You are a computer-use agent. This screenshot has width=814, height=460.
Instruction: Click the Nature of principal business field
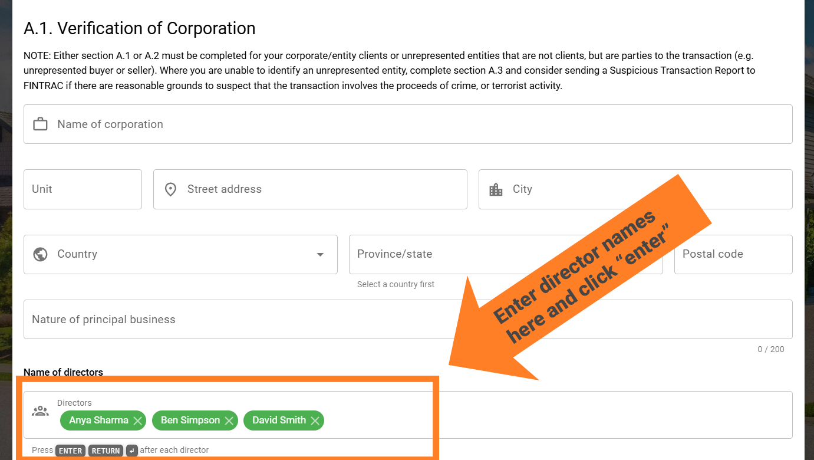408,319
